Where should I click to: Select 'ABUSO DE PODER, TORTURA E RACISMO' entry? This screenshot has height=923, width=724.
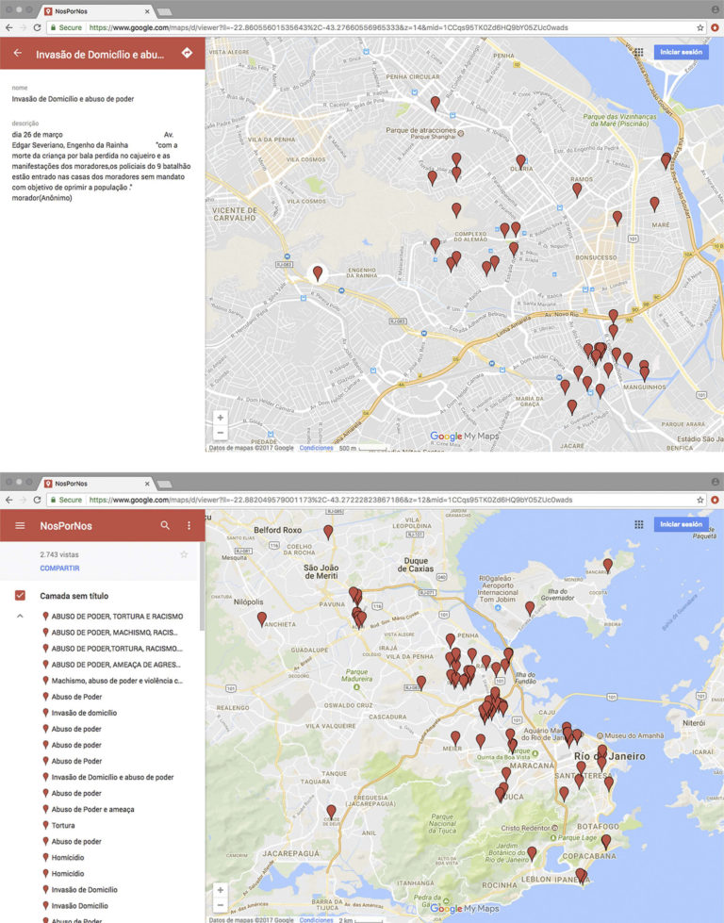(x=117, y=617)
